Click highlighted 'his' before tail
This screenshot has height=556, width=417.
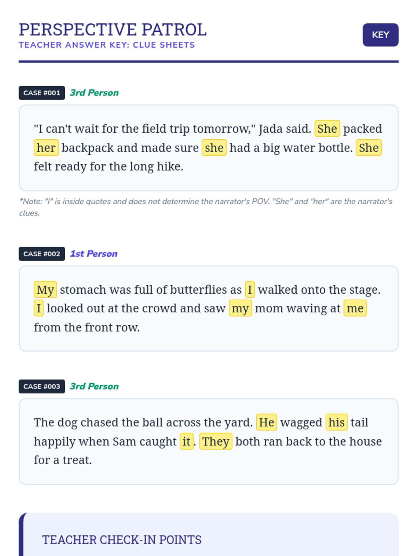coord(336,423)
